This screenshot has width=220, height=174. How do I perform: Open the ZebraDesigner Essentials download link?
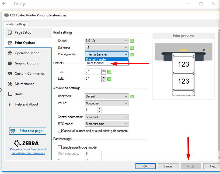coord(27,151)
